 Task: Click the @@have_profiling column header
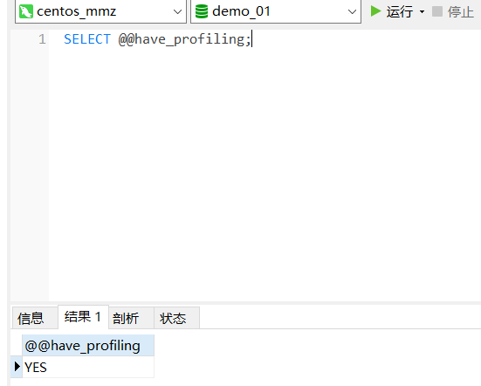(88, 346)
